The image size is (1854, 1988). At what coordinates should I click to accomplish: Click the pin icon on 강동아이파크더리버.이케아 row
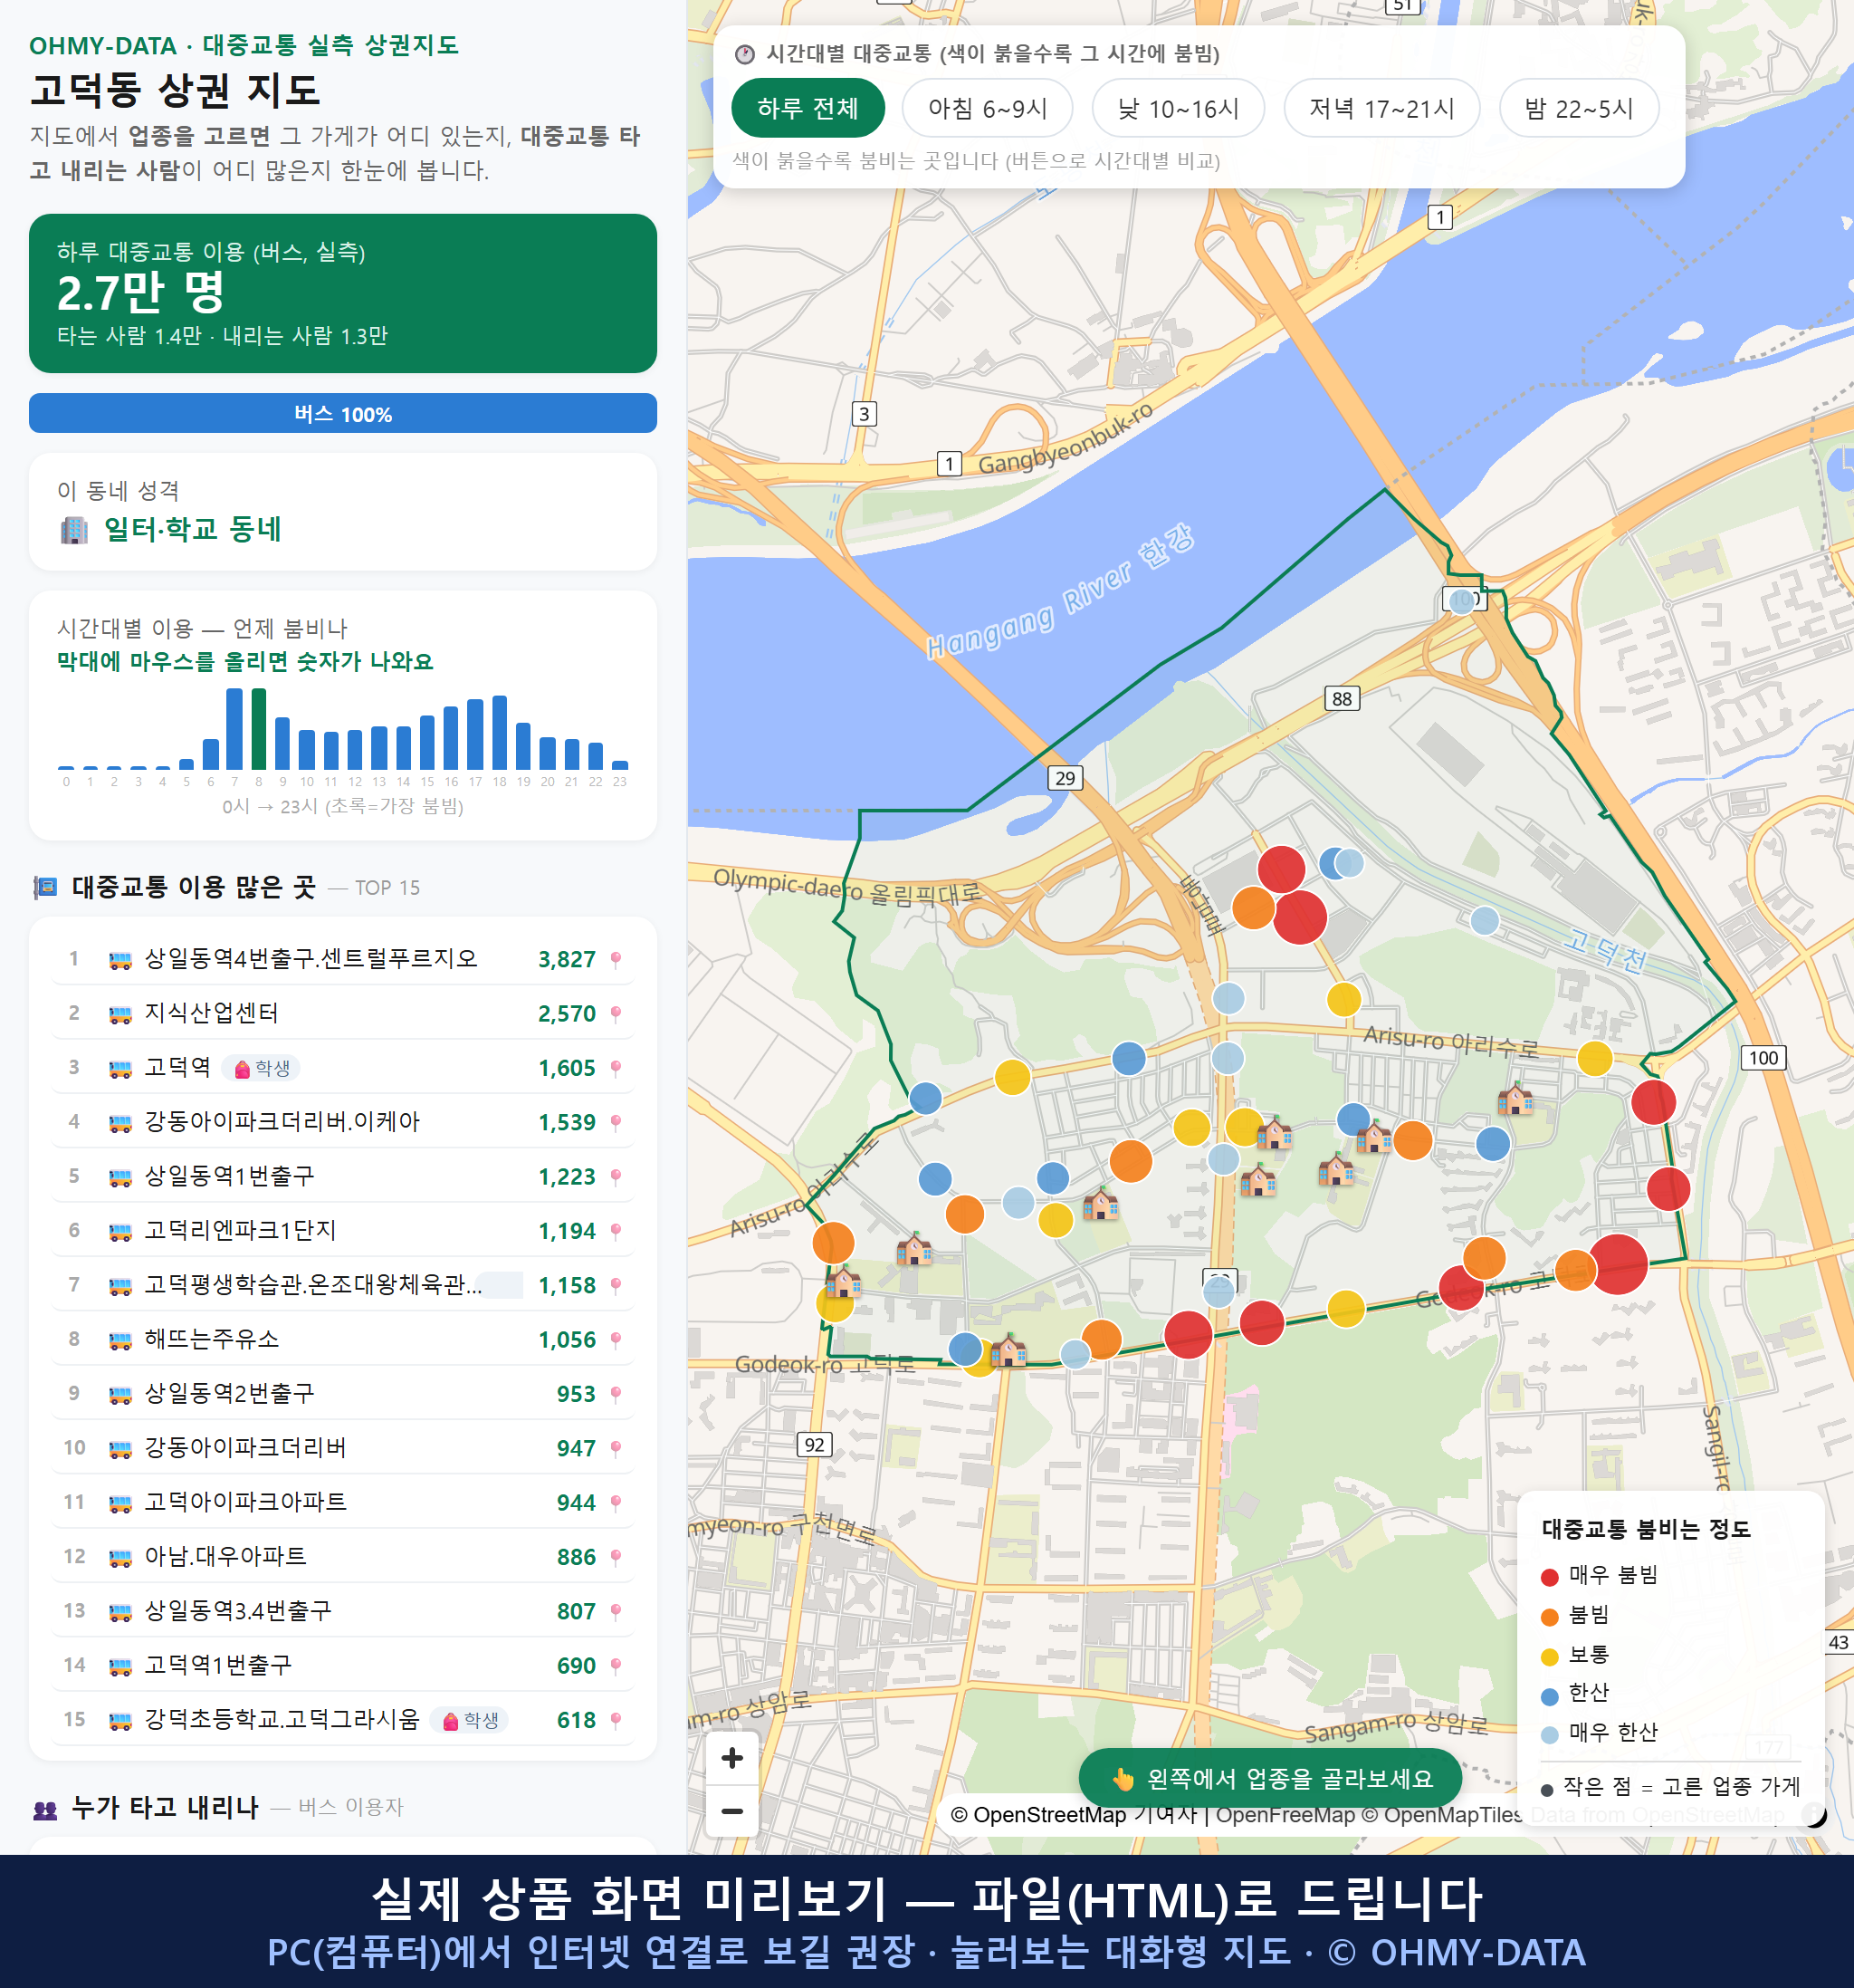[x=616, y=1123]
